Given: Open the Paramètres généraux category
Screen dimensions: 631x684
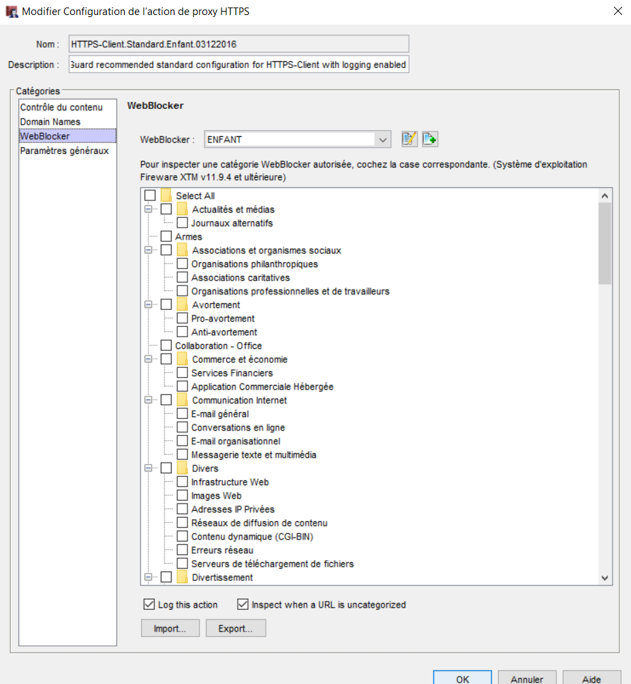Looking at the screenshot, I should 67,151.
